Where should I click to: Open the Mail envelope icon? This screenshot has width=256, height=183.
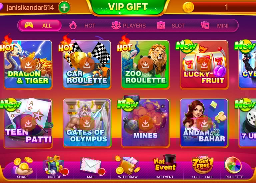click(x=91, y=166)
